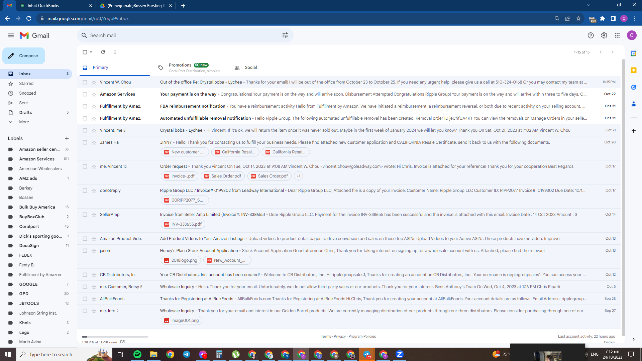Reload the page in Chrome

click(x=29, y=19)
